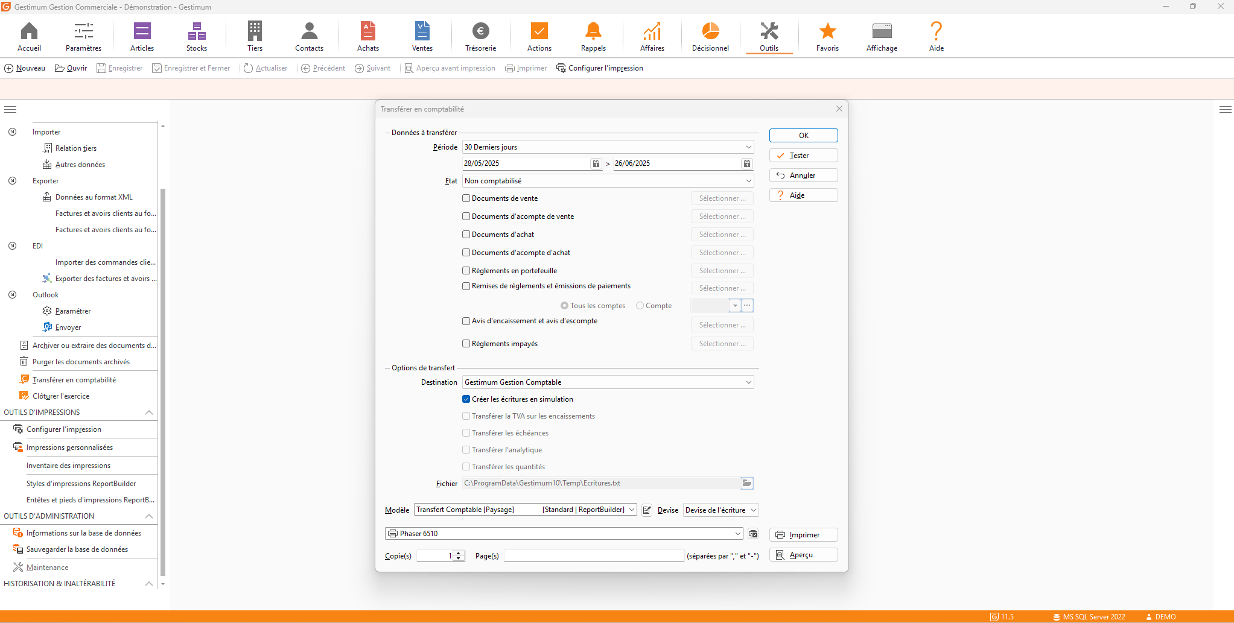The width and height of the screenshot is (1234, 623).
Task: Select Transférer en comptabilité in sidebar
Action: pos(74,380)
